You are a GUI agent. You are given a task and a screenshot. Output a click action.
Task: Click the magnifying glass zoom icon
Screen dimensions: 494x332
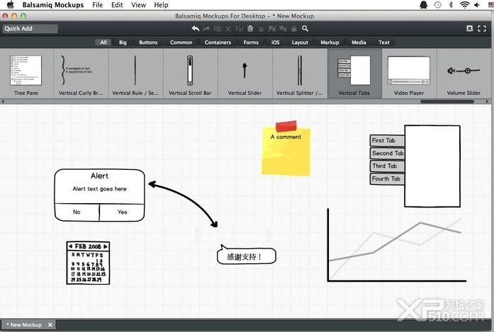[x=305, y=28]
